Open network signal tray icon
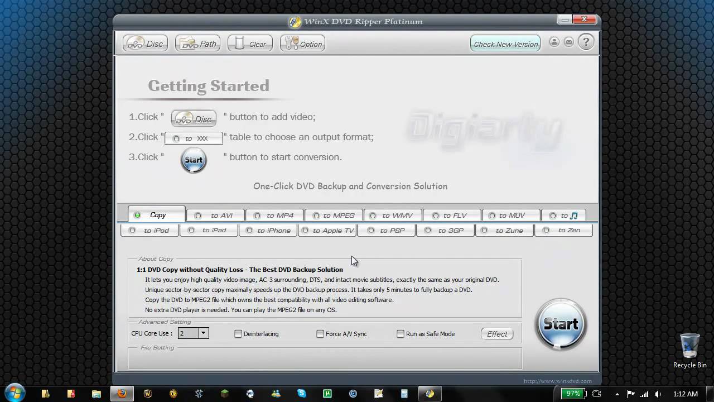Viewport: 714px width, 402px height. tap(645, 394)
